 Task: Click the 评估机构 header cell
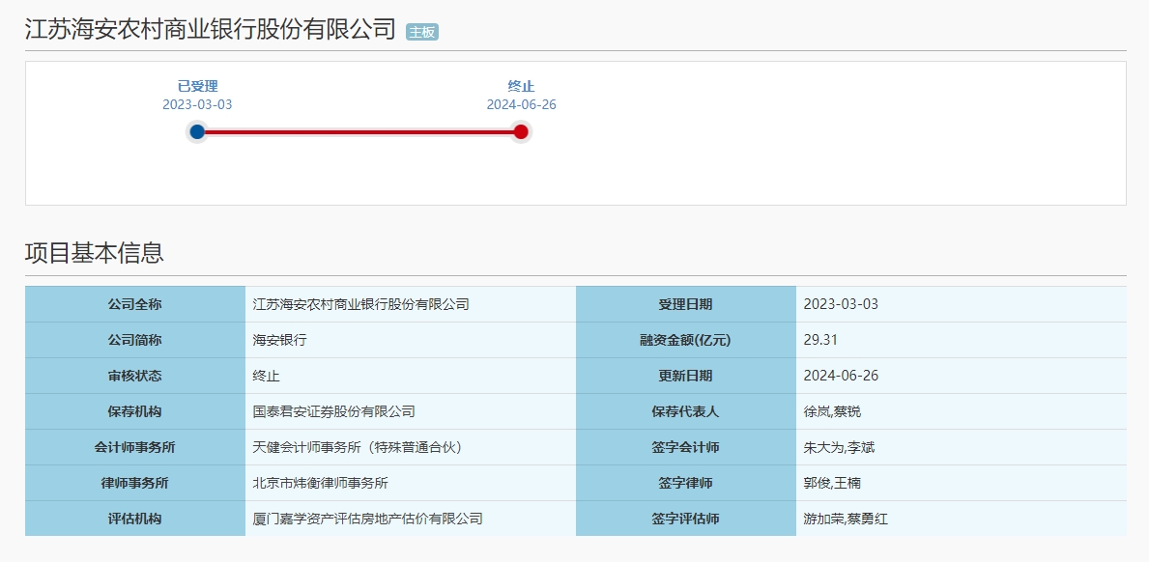tap(135, 519)
